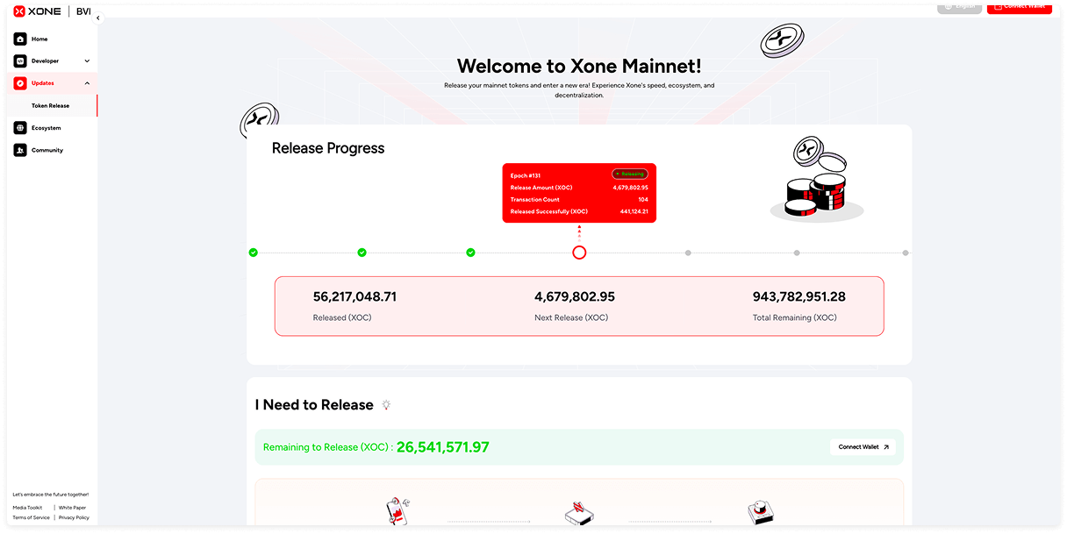Click the Community people icon
1067x534 pixels.
20,150
